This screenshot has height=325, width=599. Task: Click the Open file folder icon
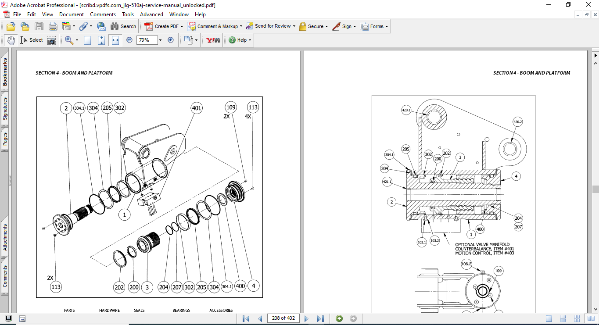click(x=11, y=26)
